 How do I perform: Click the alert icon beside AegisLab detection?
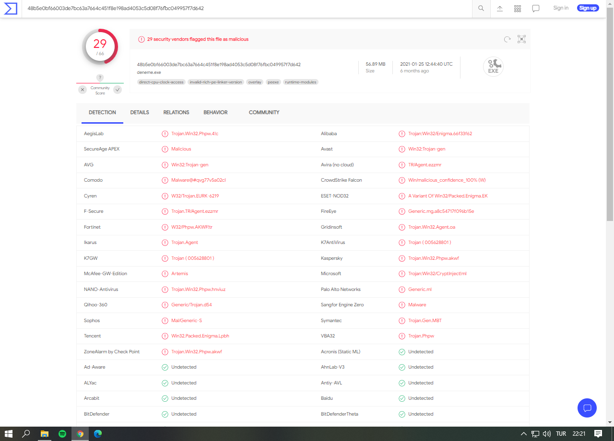pos(165,134)
